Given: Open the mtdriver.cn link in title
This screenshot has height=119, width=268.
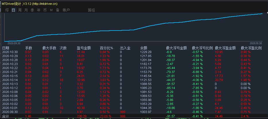Looking at the screenshot, I should 45,4.
